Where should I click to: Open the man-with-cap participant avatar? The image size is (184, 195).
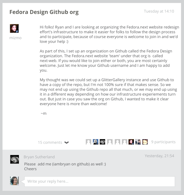click(138, 142)
